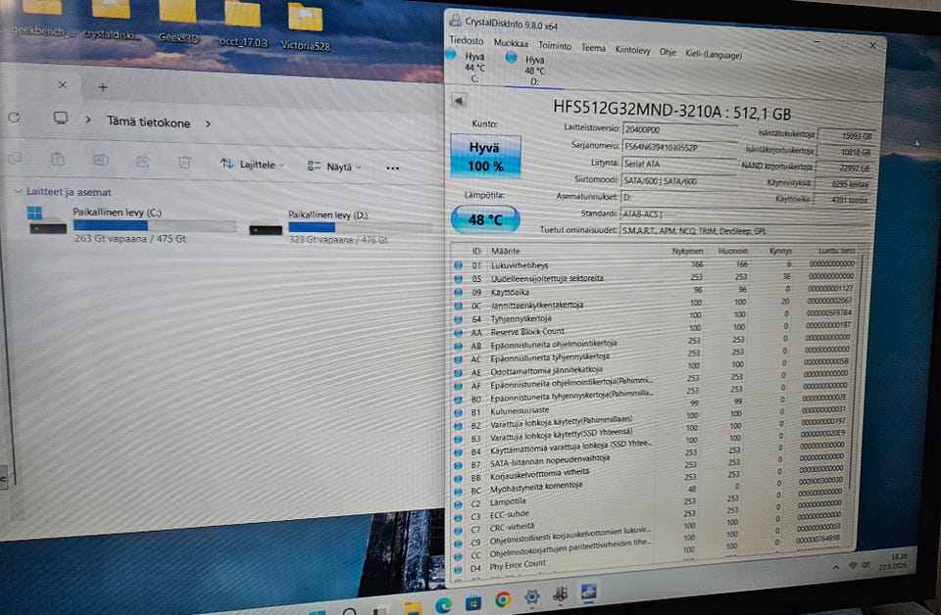This screenshot has height=615, width=941.
Task: Click the Share icon in Explorer toolbar
Action: coord(143,162)
